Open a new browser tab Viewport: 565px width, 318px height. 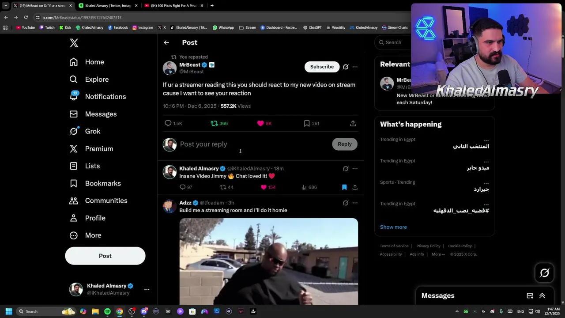tap(212, 6)
